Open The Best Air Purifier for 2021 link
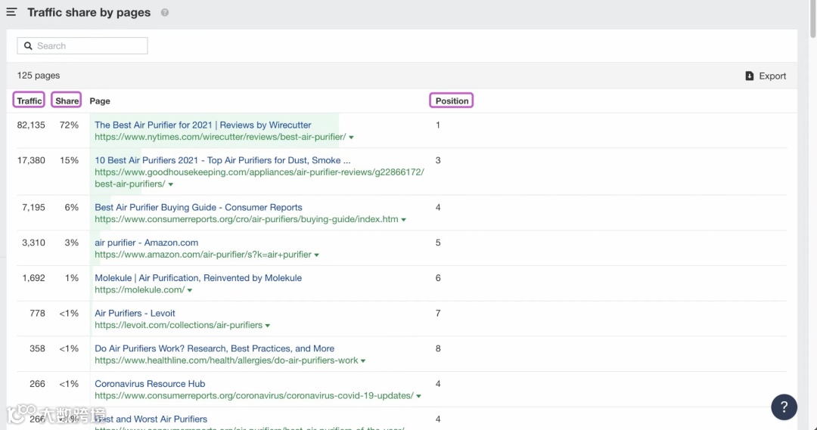Viewport: 817px width, 430px height. point(203,125)
